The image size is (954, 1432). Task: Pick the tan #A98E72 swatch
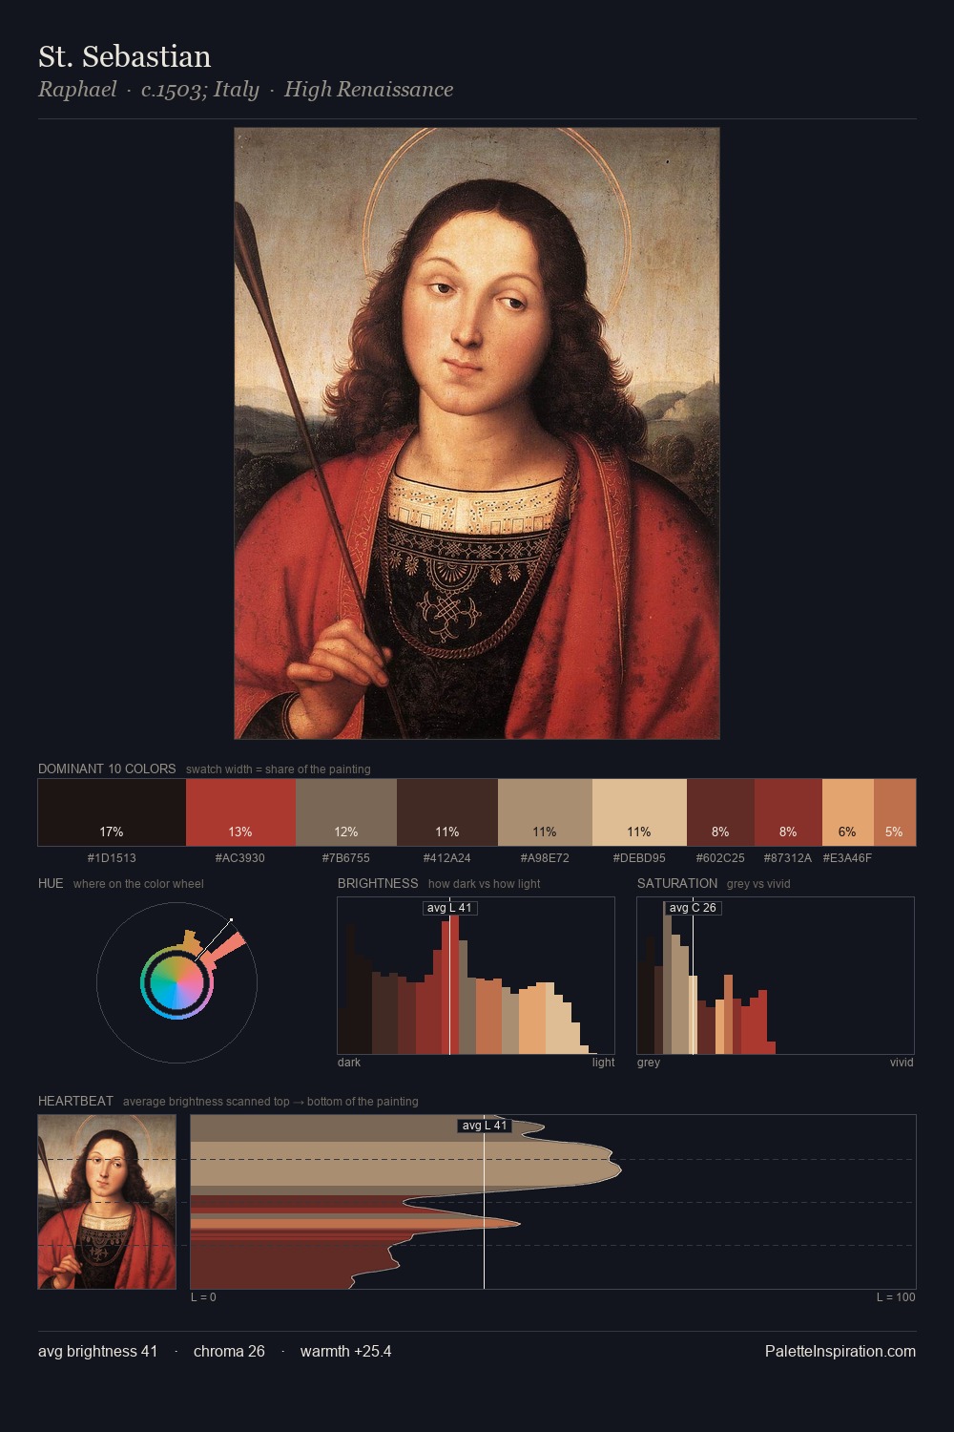(x=545, y=812)
